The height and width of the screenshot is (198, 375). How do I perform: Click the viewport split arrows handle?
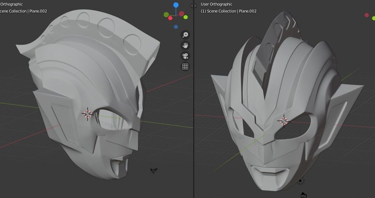pyautogui.click(x=194, y=6)
